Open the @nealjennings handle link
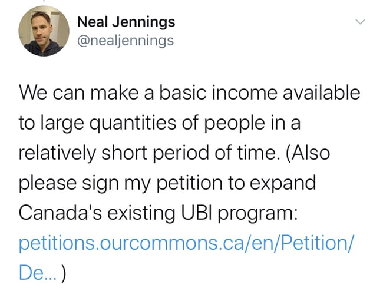The width and height of the screenshot is (383, 301). tap(126, 40)
